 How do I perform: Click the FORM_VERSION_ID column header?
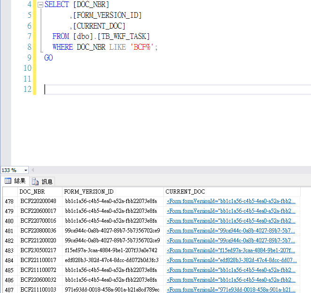click(x=113, y=192)
